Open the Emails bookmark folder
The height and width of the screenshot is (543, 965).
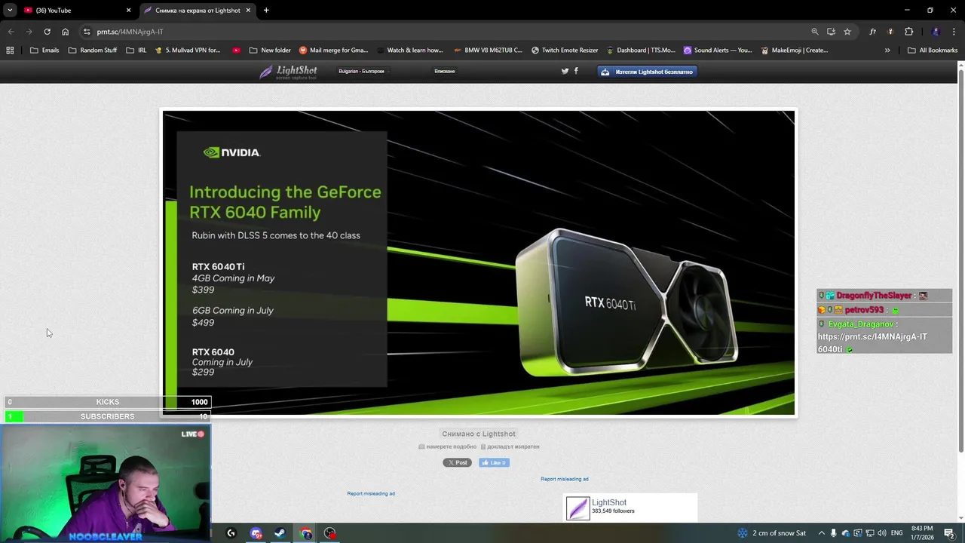coord(44,51)
